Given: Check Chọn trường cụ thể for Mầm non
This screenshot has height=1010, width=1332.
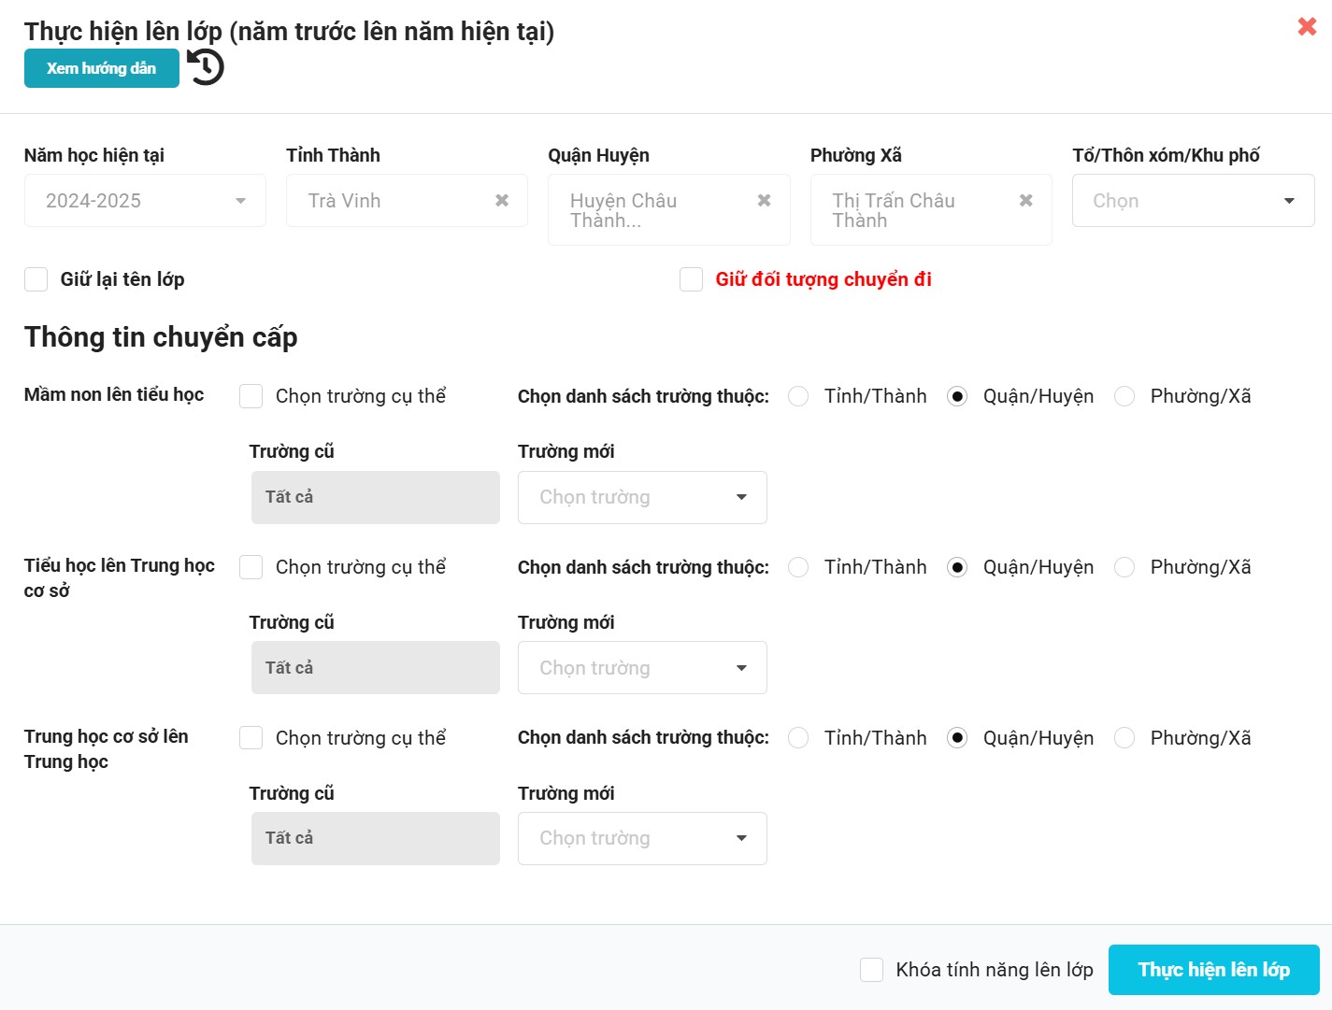Looking at the screenshot, I should (251, 396).
